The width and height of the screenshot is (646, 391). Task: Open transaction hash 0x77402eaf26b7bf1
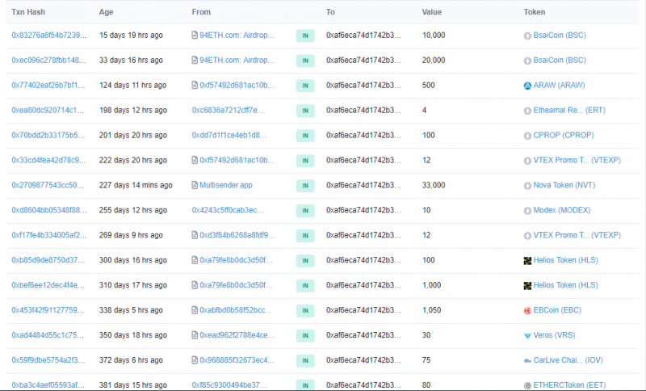[48, 85]
